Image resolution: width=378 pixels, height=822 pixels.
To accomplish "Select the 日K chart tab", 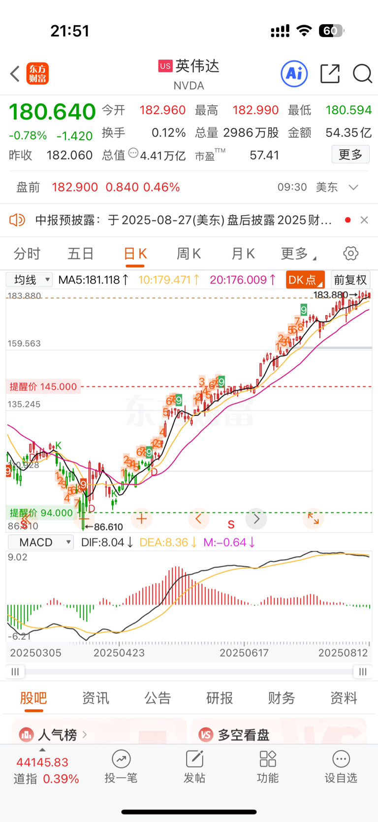I will (135, 254).
